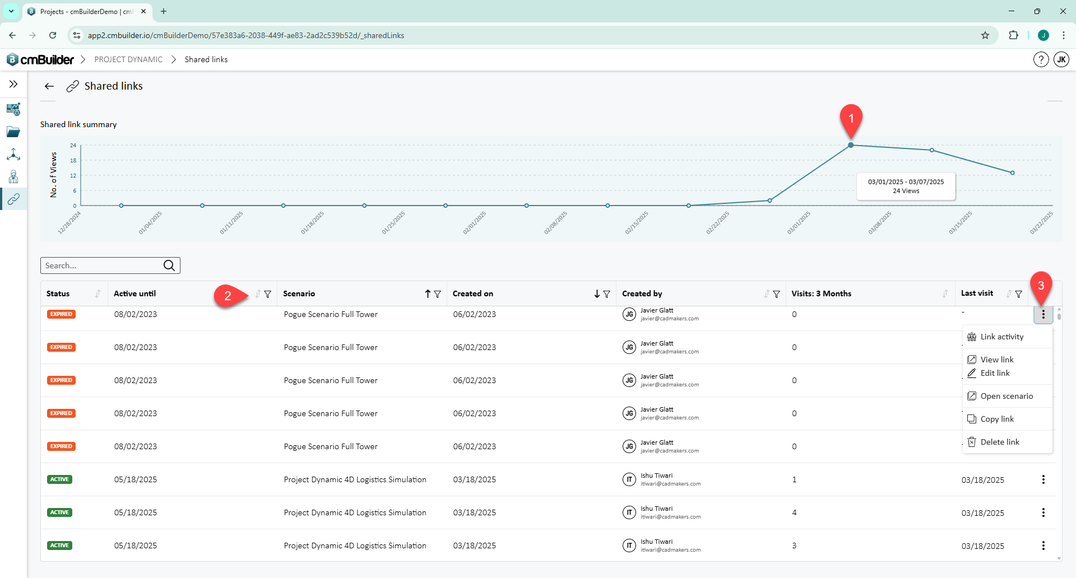Screen dimensions: 1076x578
Task: Open the folder icon in sidebar
Action: (13, 132)
